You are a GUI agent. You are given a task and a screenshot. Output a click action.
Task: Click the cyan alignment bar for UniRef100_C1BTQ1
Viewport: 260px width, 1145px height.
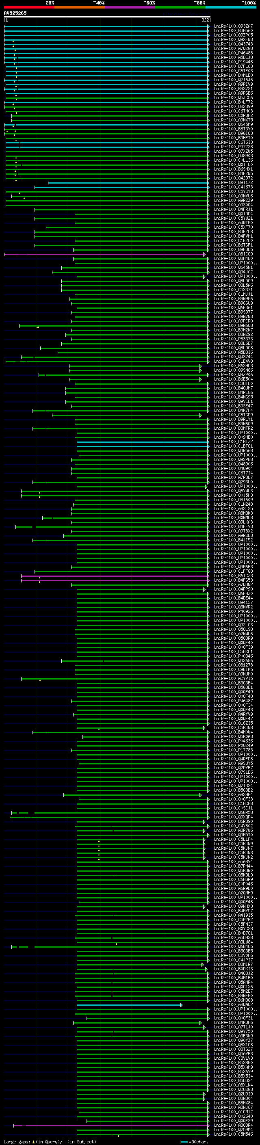pos(143,446)
